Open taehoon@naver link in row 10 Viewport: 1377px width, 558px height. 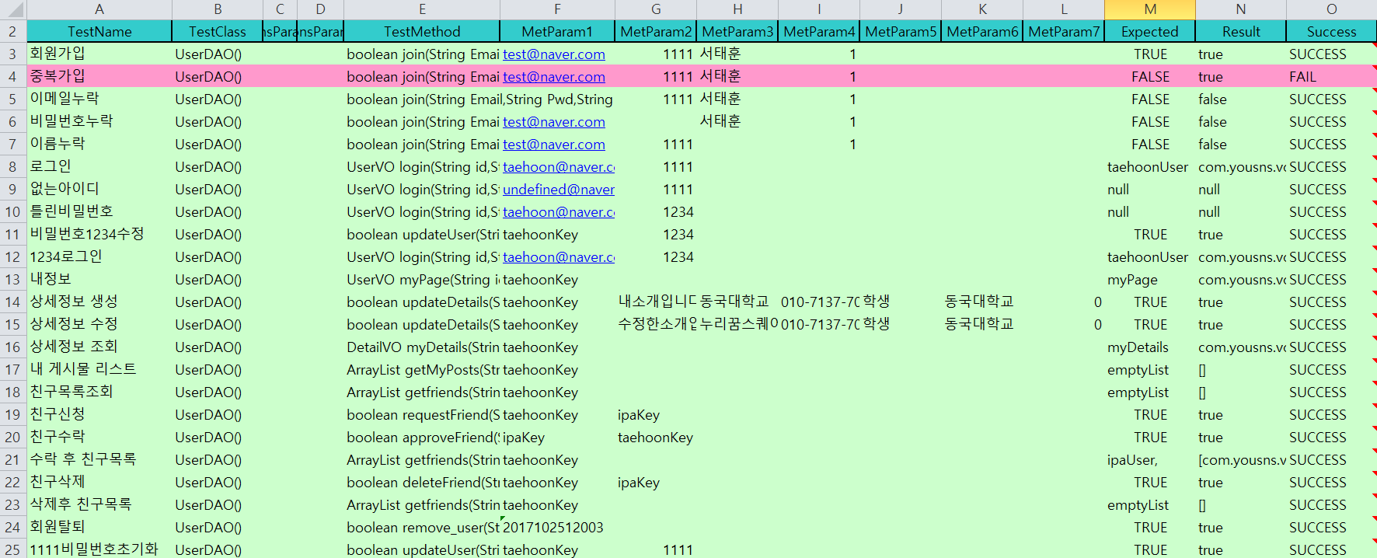[559, 212]
